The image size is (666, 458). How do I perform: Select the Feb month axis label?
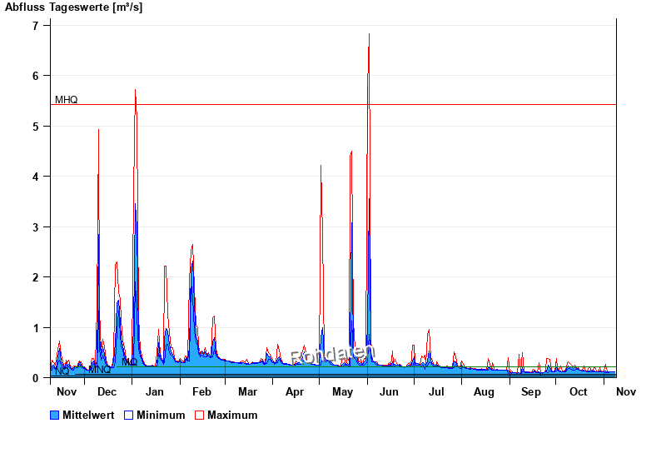(201, 391)
